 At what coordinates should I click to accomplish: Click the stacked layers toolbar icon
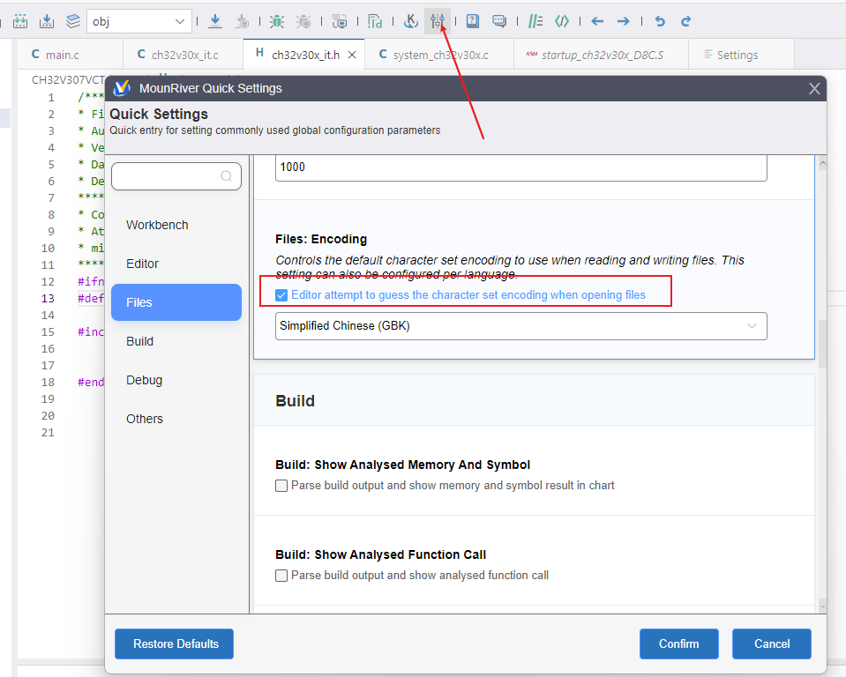(x=73, y=21)
